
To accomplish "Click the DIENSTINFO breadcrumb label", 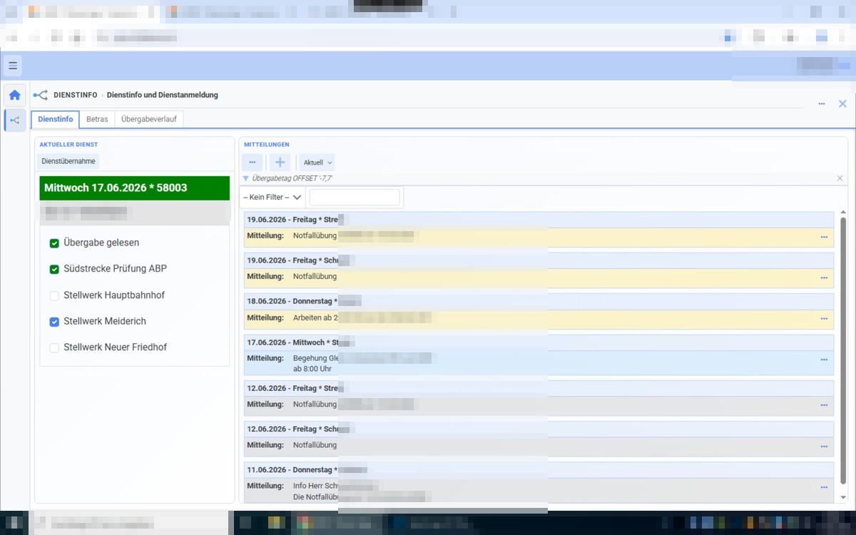I will point(76,95).
